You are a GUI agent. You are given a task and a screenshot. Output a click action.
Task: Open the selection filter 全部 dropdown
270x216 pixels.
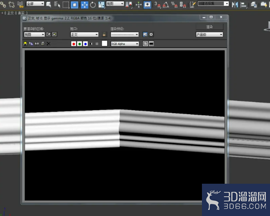[35, 4]
